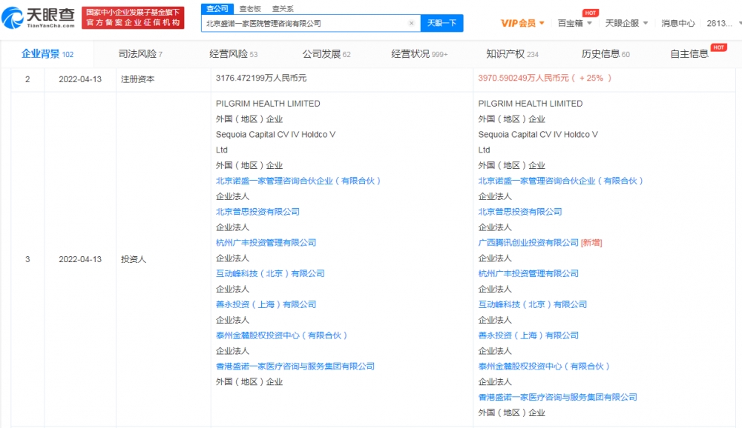Image resolution: width=742 pixels, height=428 pixels.
Task: View the 经营状况 tab
Action: pos(419,54)
